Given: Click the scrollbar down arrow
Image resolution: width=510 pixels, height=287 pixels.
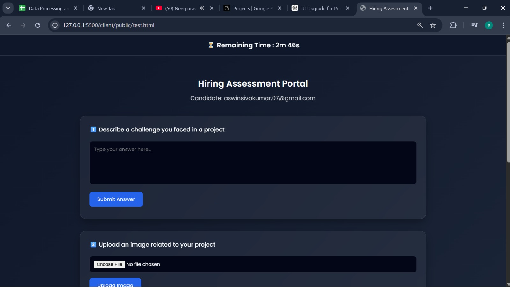Looking at the screenshot, I should pyautogui.click(x=508, y=284).
